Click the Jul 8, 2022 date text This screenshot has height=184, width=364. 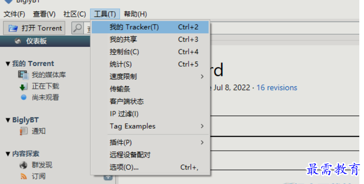232,88
